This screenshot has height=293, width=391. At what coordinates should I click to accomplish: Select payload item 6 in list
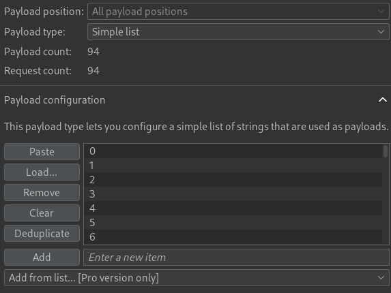click(x=233, y=236)
